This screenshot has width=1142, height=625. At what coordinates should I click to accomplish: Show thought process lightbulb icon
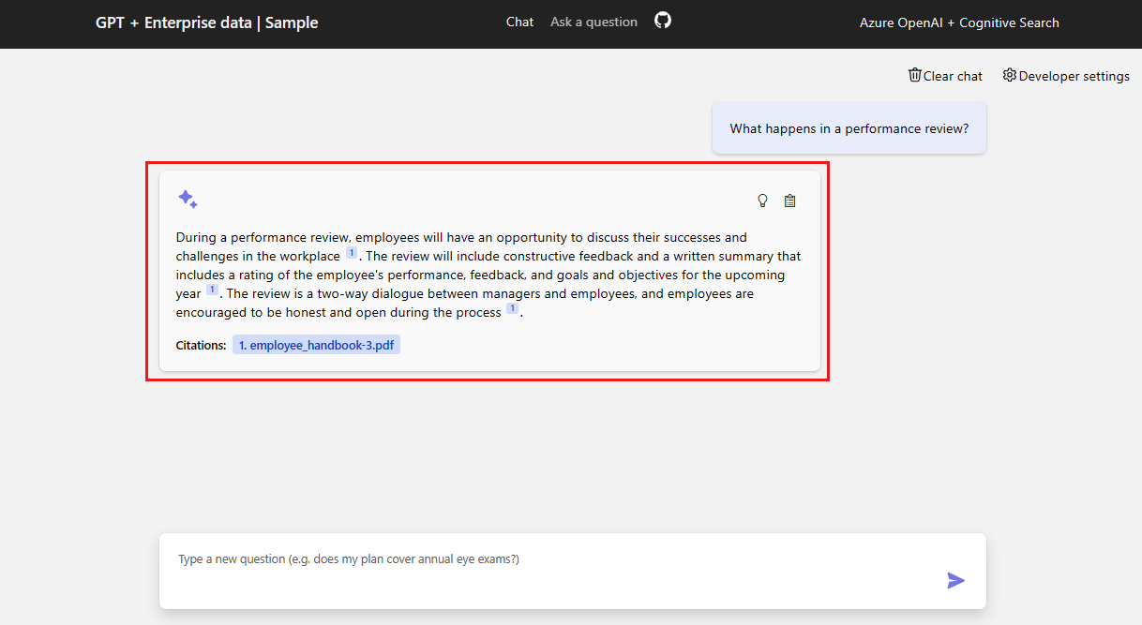click(762, 201)
